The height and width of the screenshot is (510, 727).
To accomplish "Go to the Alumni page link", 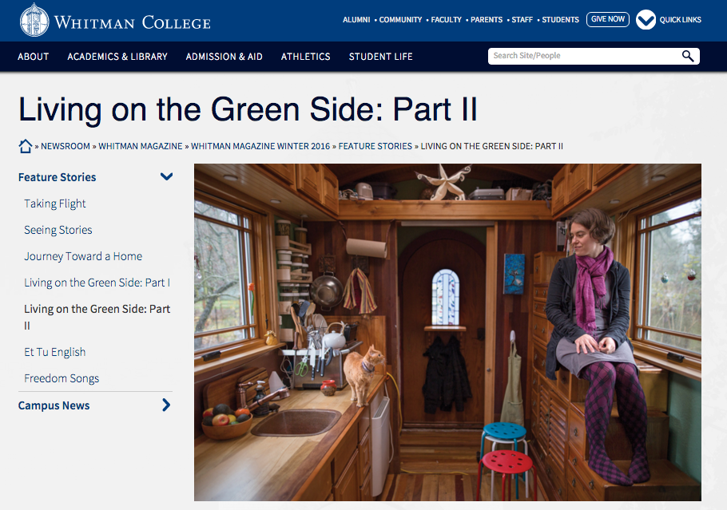I will click(356, 20).
